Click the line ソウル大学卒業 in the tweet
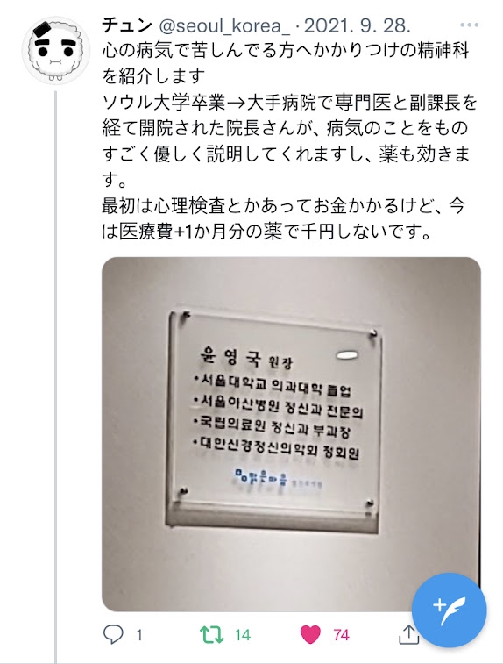This screenshot has height=664, width=503. (x=290, y=103)
